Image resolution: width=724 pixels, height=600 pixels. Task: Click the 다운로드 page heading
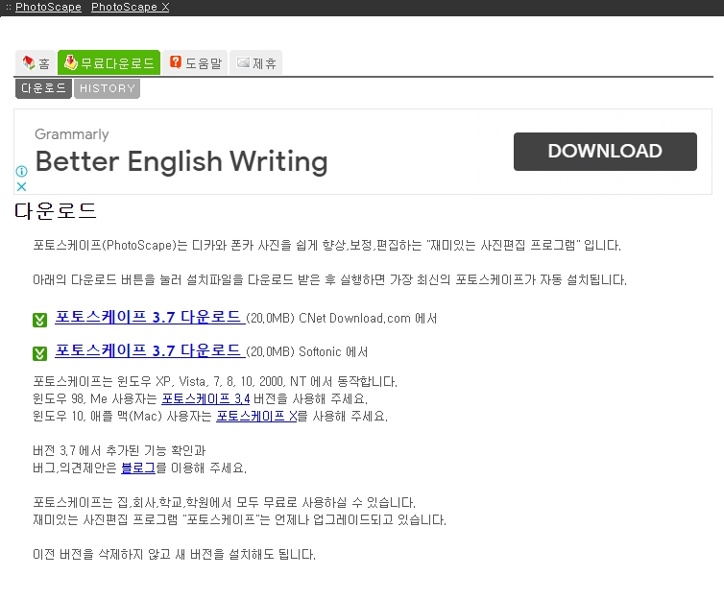tap(56, 211)
